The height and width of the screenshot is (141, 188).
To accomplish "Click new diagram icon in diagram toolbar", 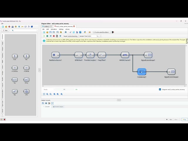I will pos(44,32).
